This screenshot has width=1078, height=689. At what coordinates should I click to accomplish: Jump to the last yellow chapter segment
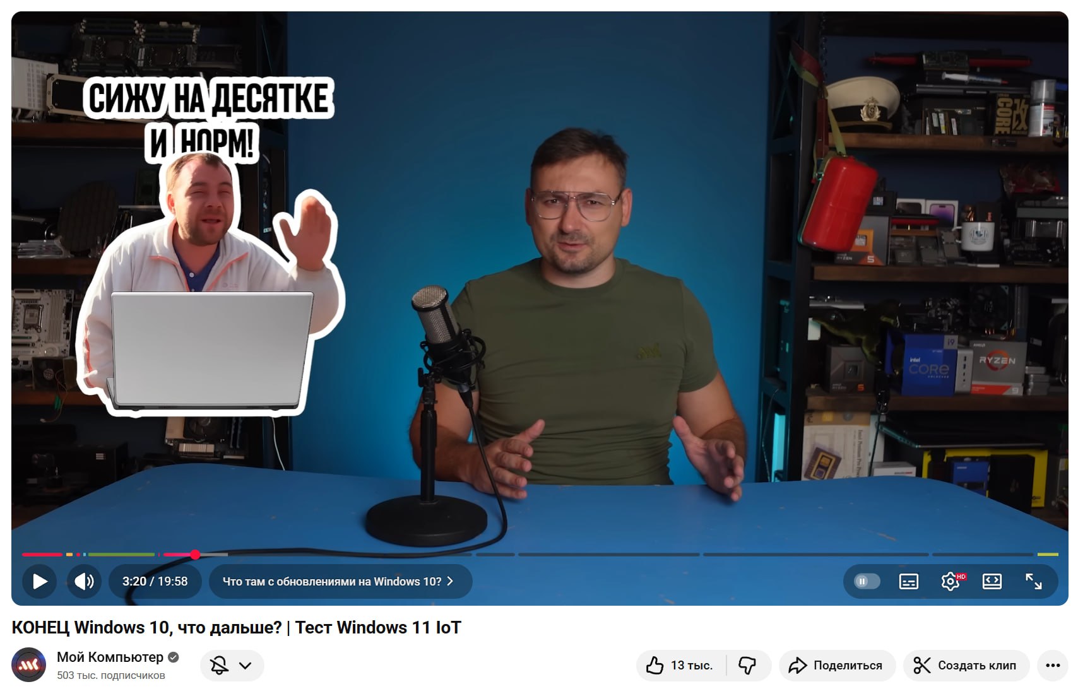coord(1048,555)
